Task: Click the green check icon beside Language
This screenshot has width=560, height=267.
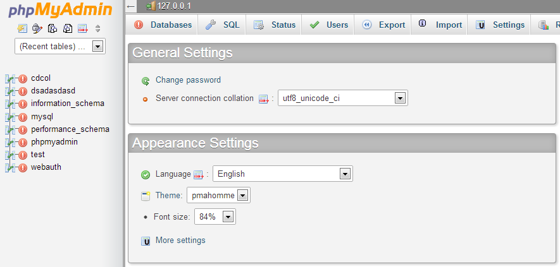Action: tap(146, 175)
